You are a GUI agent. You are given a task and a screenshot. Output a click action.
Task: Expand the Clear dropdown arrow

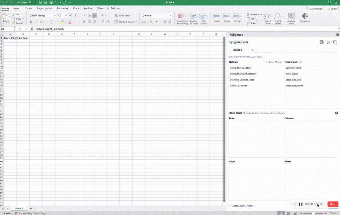258,23
